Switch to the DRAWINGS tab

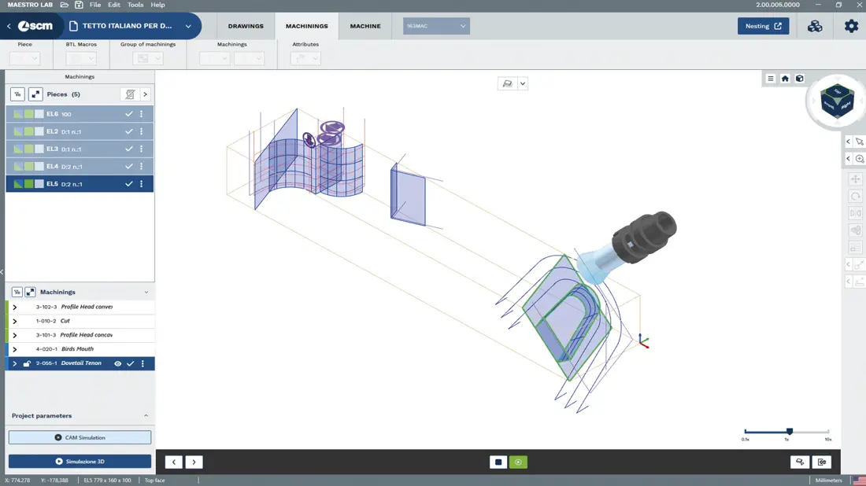(x=246, y=26)
